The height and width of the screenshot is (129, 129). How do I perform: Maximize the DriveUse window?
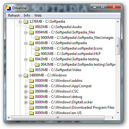tap(103, 7)
